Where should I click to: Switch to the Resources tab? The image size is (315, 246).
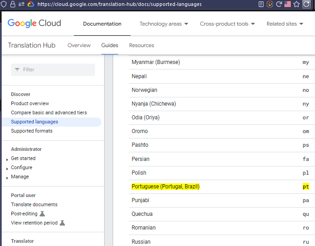click(142, 45)
